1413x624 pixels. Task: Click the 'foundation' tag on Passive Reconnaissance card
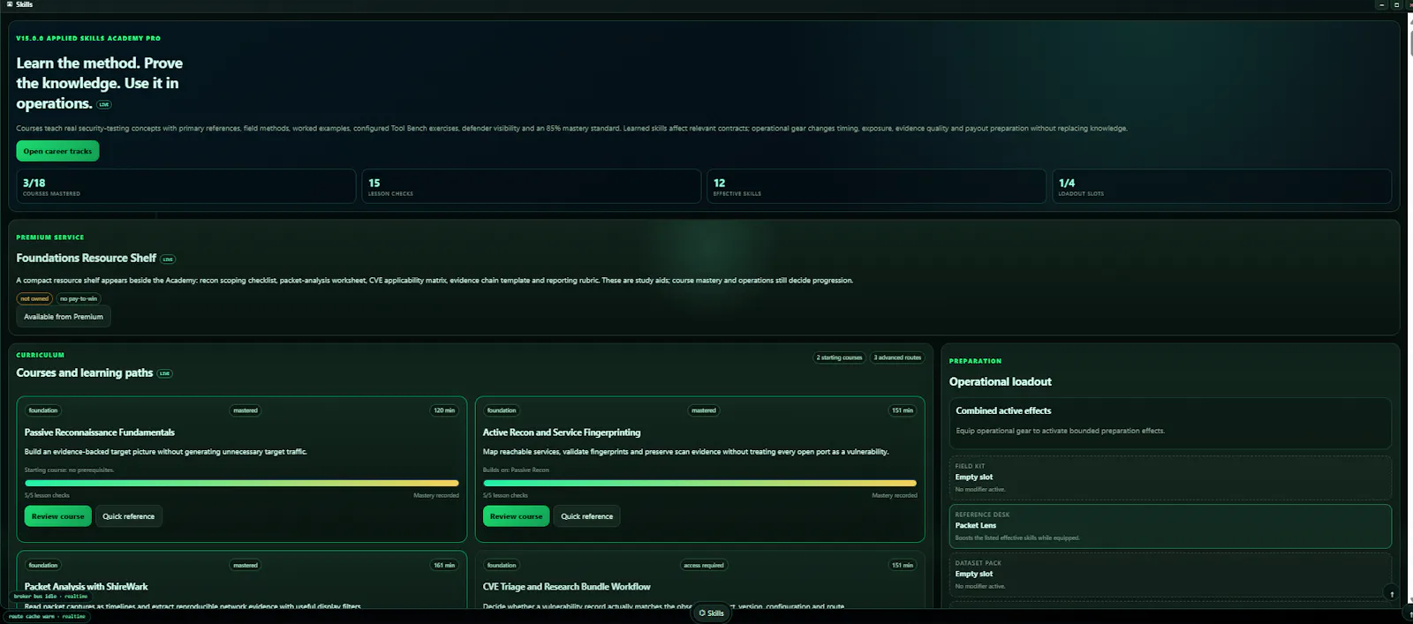point(43,410)
